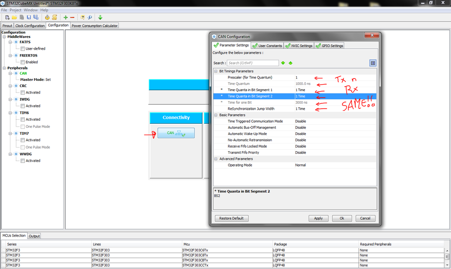451x269 pixels.
Task: Select the STM32F303C6Tx row in MCU table
Action: click(x=223, y=250)
